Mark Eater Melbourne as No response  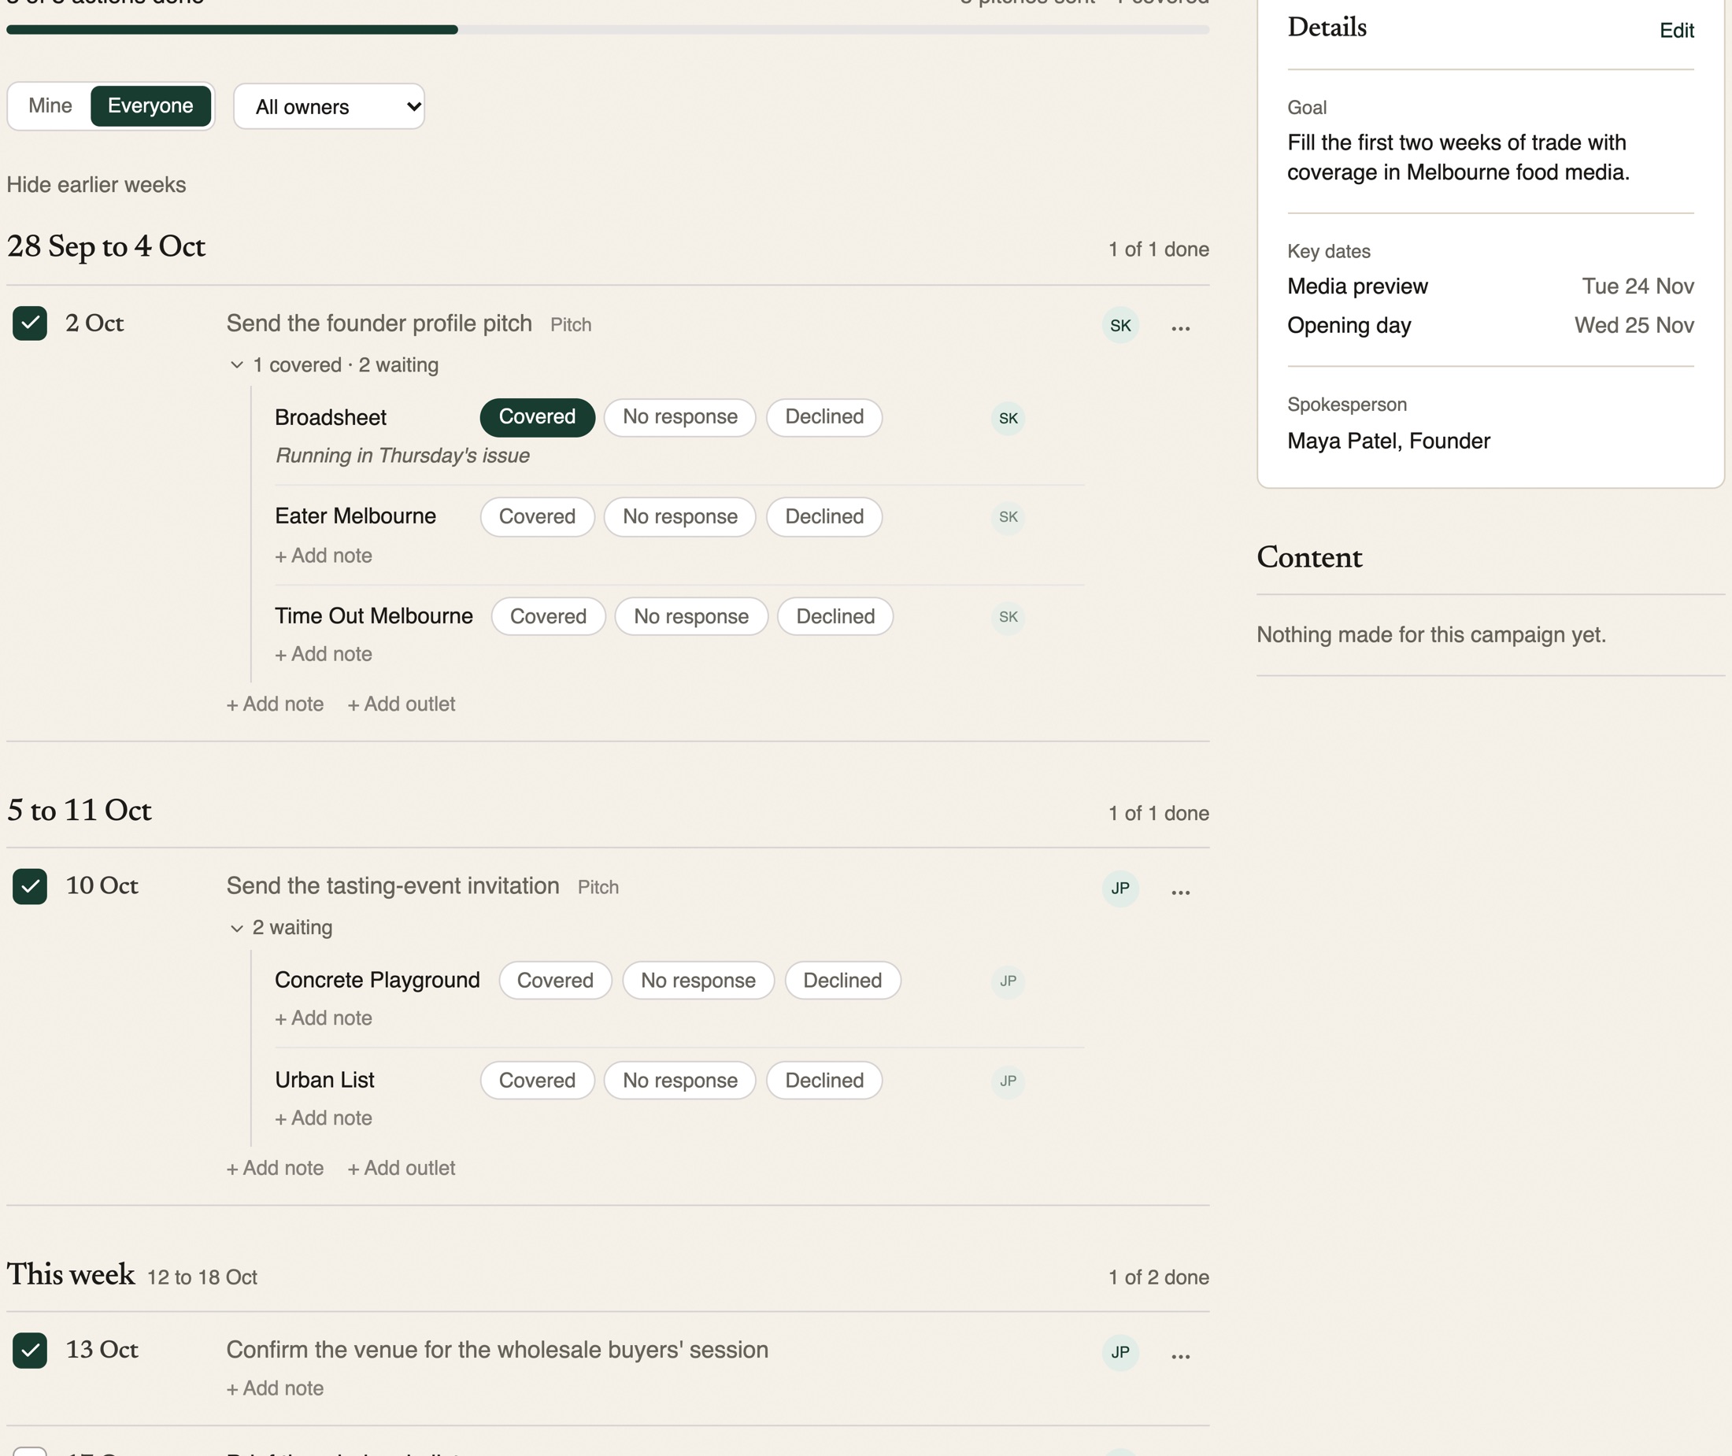pos(679,517)
